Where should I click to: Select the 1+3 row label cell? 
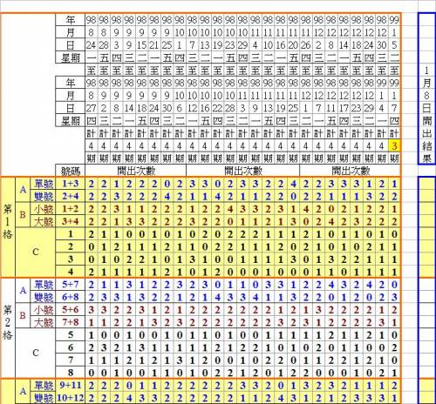pos(71,184)
